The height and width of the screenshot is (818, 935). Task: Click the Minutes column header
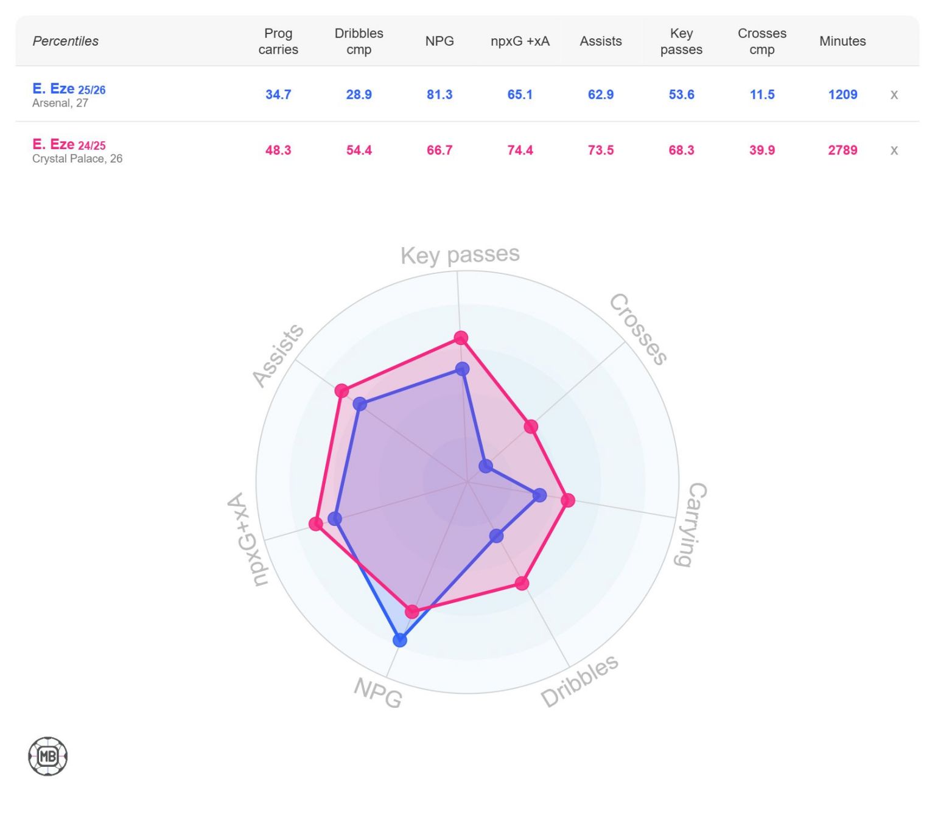tap(842, 41)
